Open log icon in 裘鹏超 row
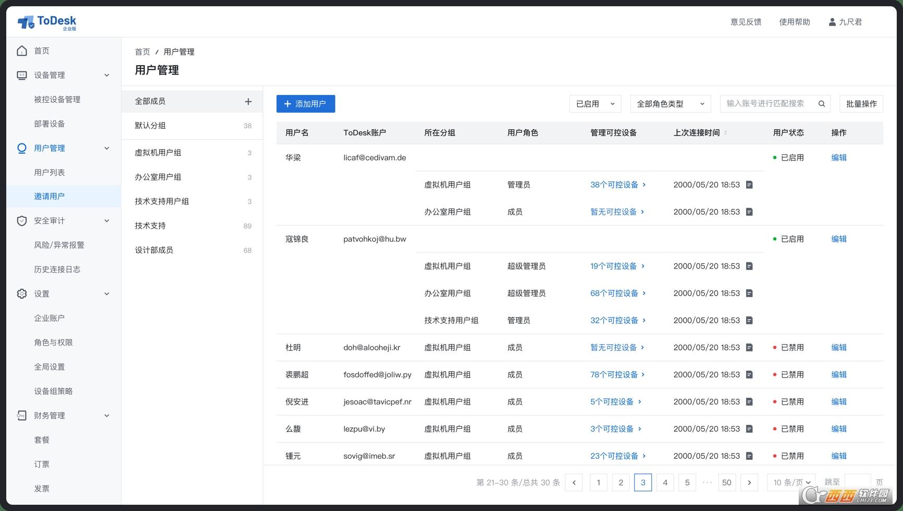This screenshot has height=511, width=903. pyautogui.click(x=749, y=374)
